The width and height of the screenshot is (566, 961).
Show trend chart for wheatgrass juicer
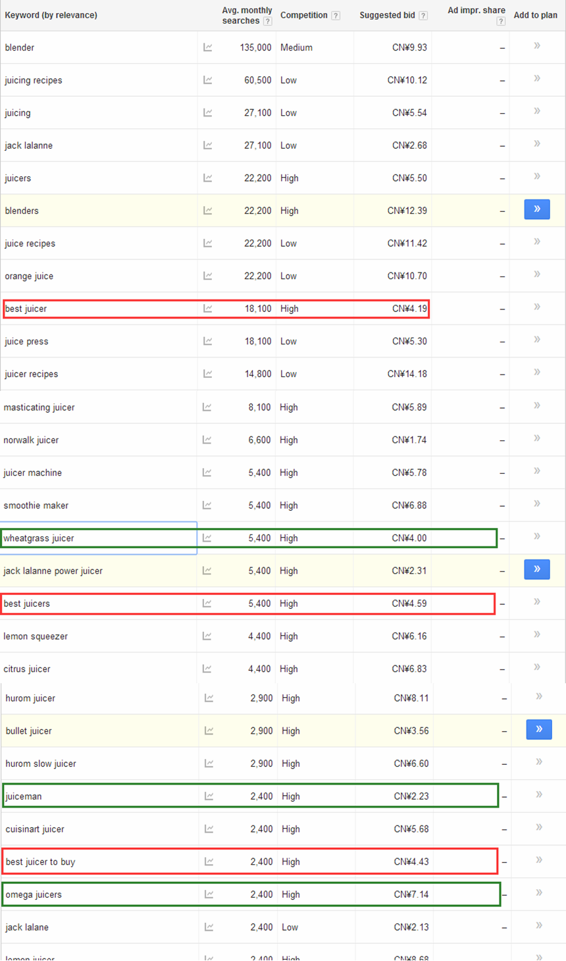(207, 538)
